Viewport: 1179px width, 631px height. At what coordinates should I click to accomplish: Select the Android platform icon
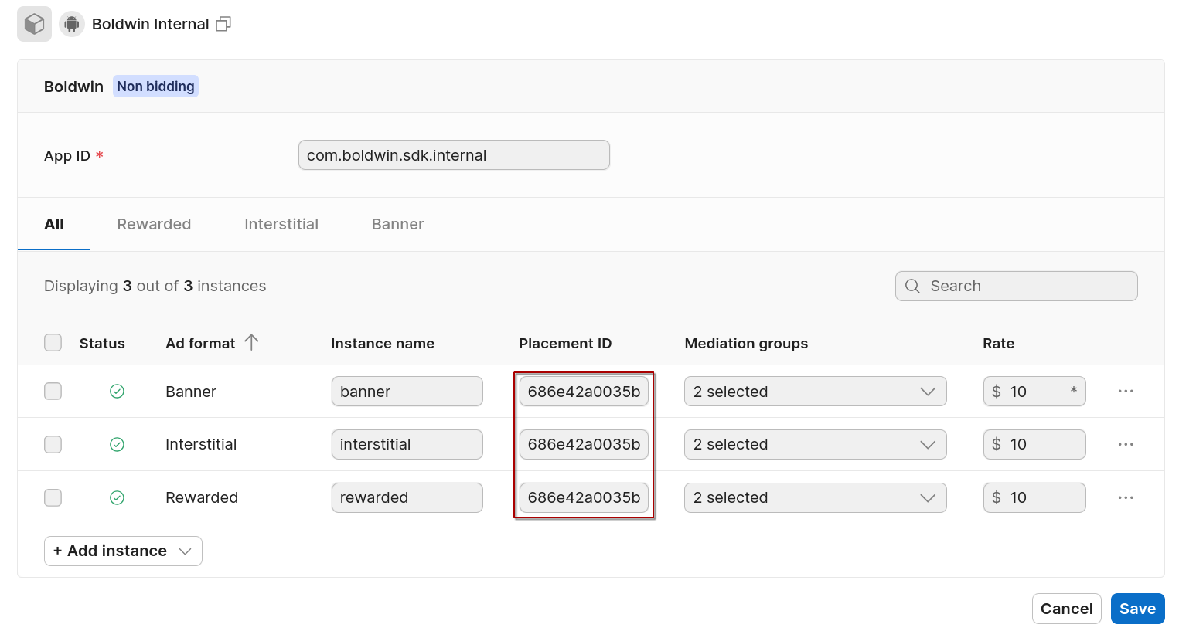point(71,23)
